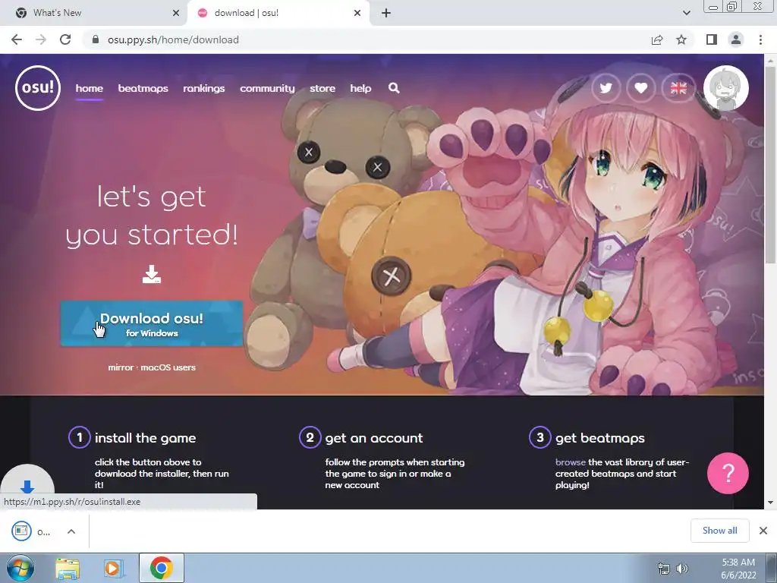Click Download osu! for Windows button
Viewport: 777px width, 583px height.
coord(152,323)
